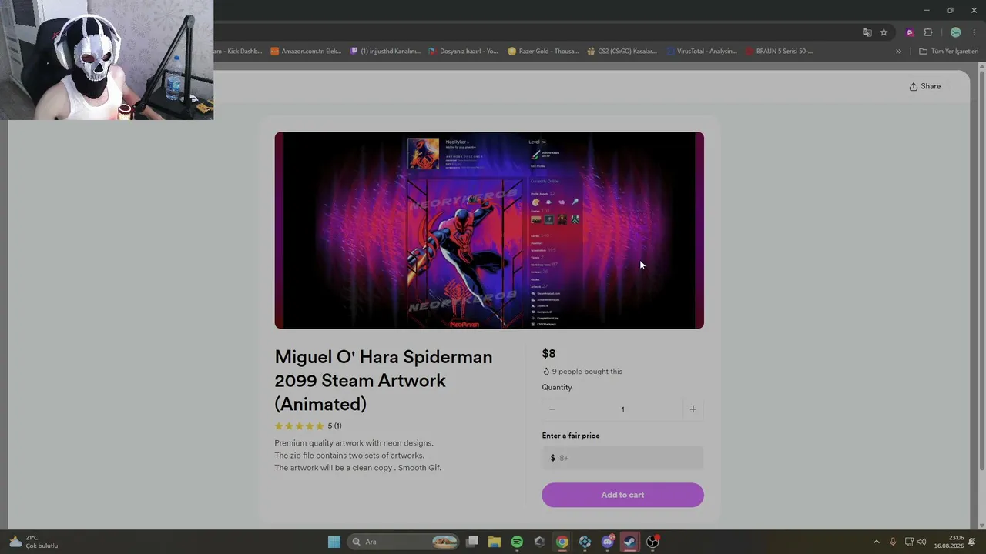The width and height of the screenshot is (986, 554).
Task: Open the purple star extension icon
Action: pos(910,32)
